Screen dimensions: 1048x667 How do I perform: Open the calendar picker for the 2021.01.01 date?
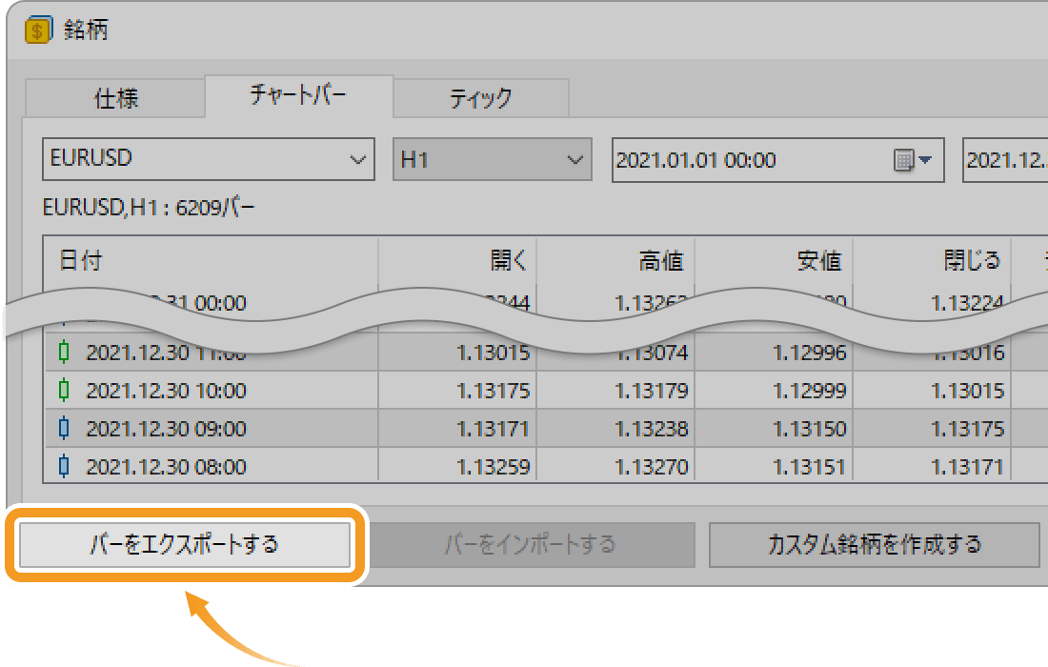tap(913, 160)
